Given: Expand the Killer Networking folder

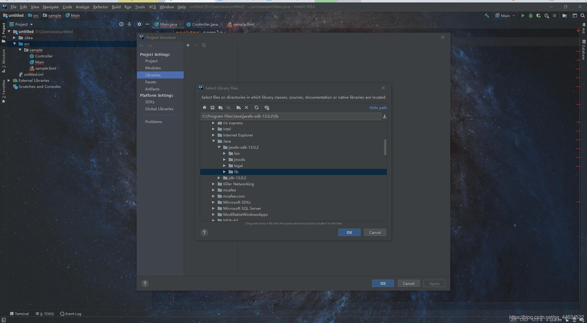Looking at the screenshot, I should click(213, 184).
